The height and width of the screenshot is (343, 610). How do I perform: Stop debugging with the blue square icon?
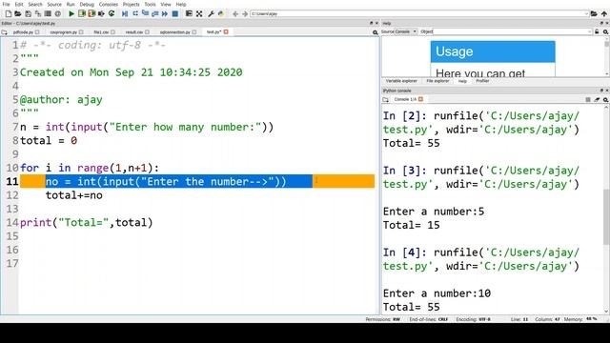coord(175,14)
